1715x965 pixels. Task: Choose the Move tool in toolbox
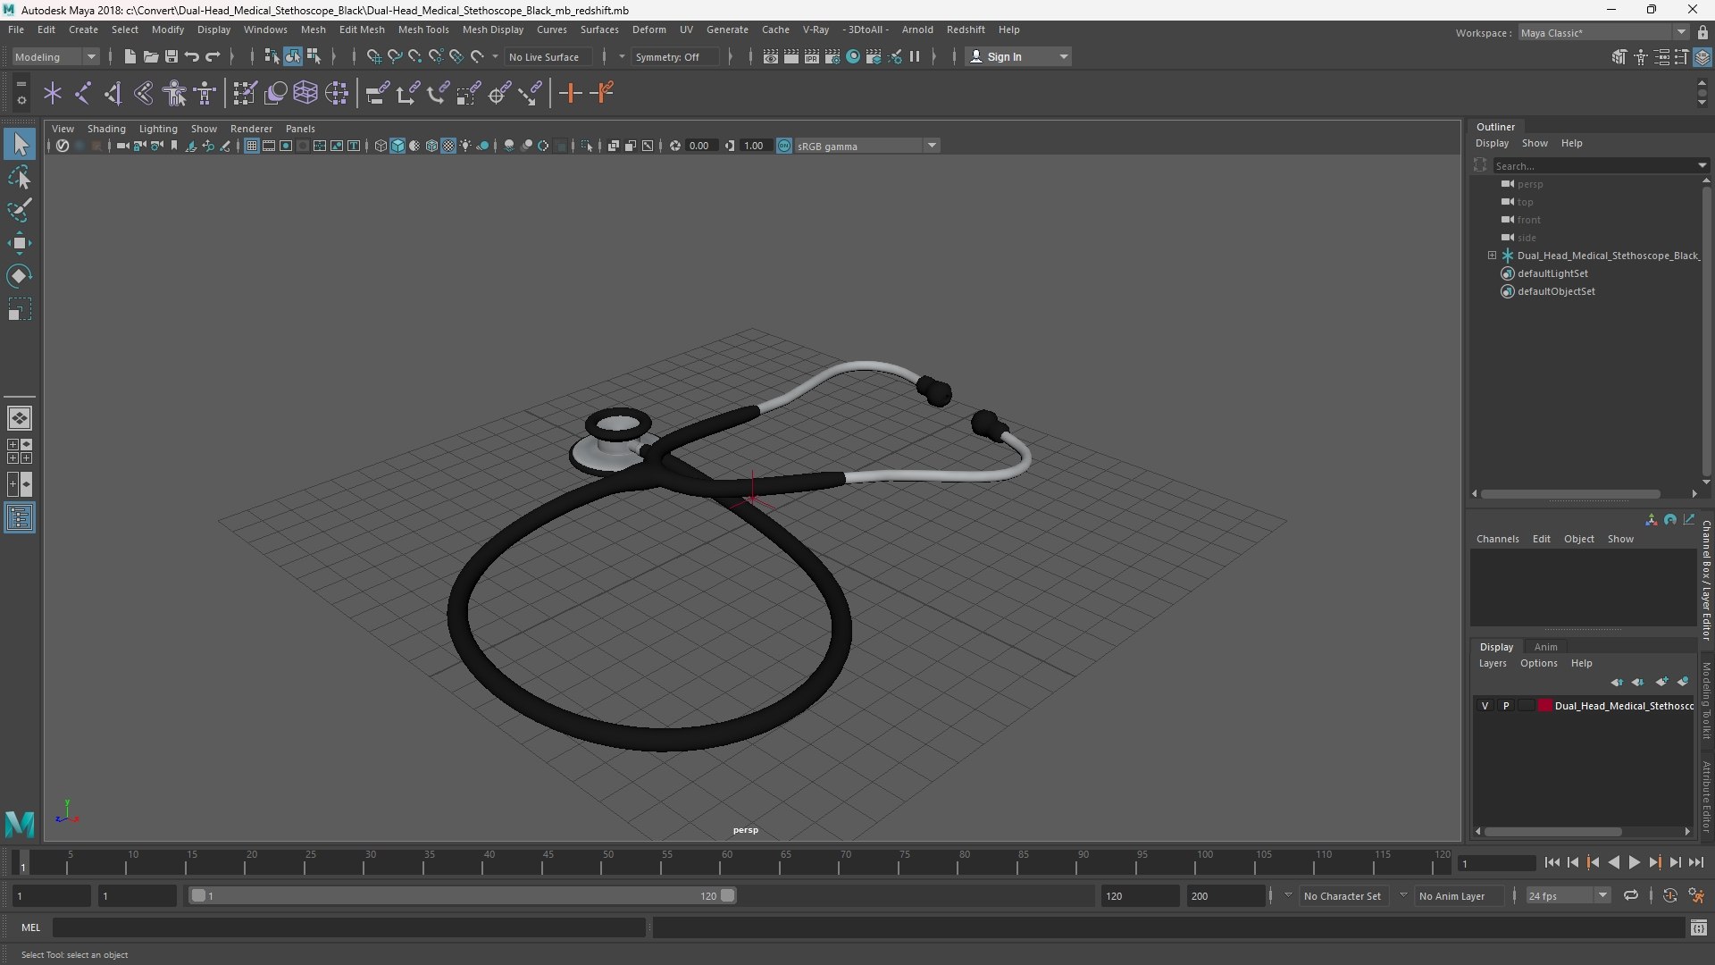[20, 243]
